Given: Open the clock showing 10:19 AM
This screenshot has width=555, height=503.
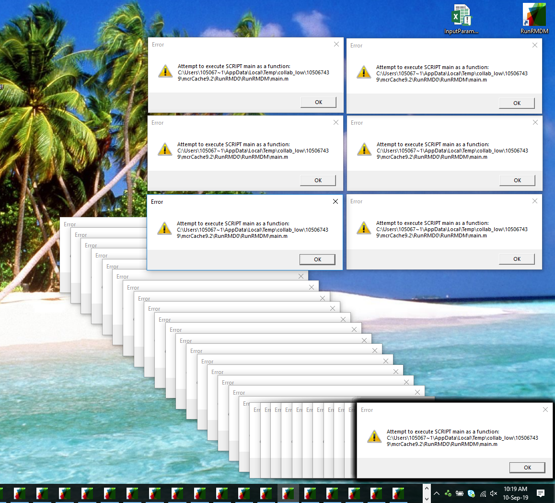Looking at the screenshot, I should pyautogui.click(x=515, y=493).
